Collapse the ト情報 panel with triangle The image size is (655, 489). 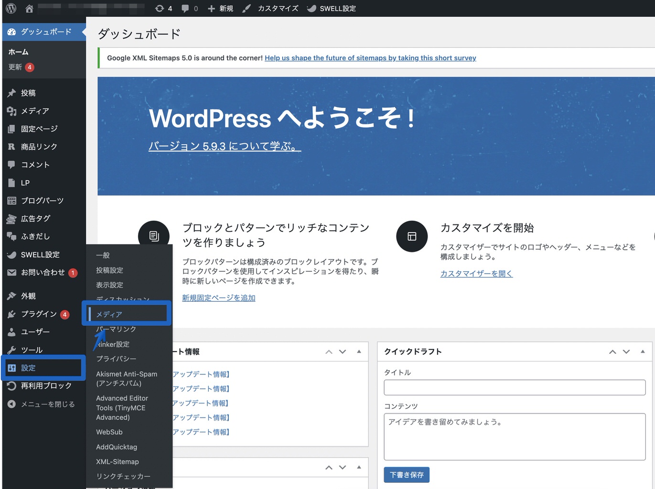[x=359, y=351]
